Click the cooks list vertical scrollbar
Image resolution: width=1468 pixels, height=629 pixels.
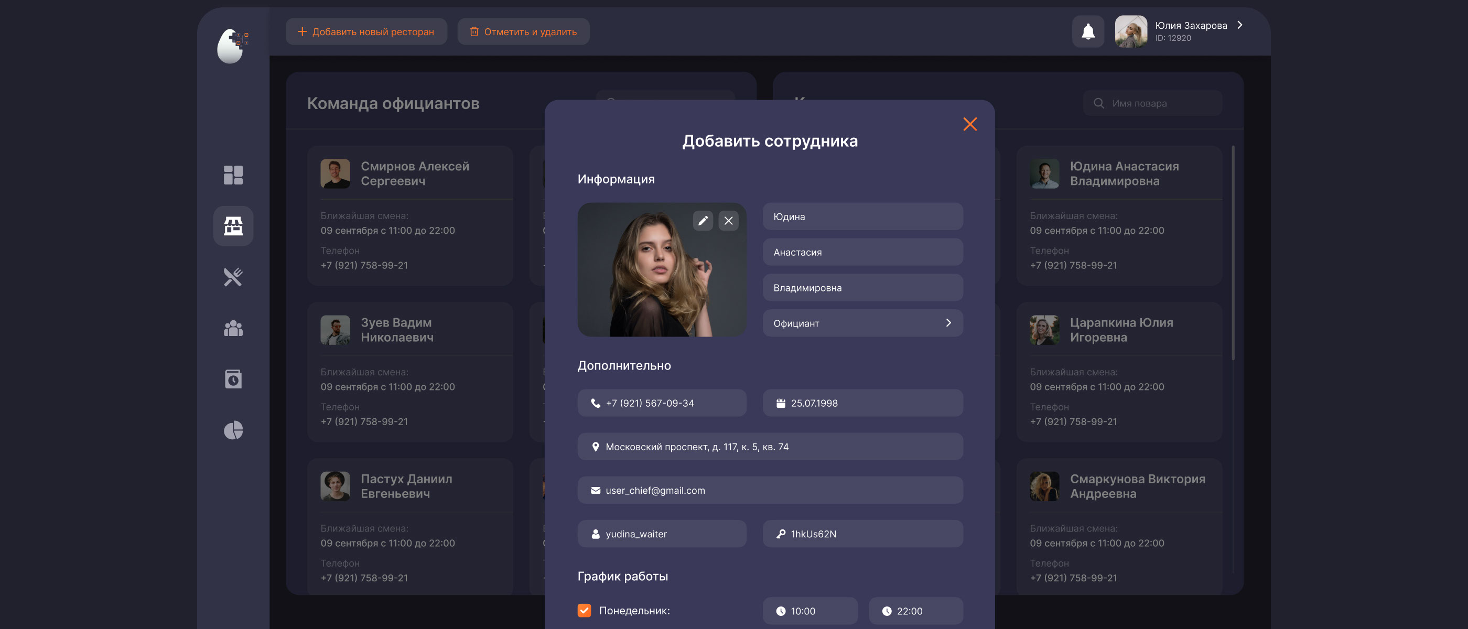(1233, 254)
